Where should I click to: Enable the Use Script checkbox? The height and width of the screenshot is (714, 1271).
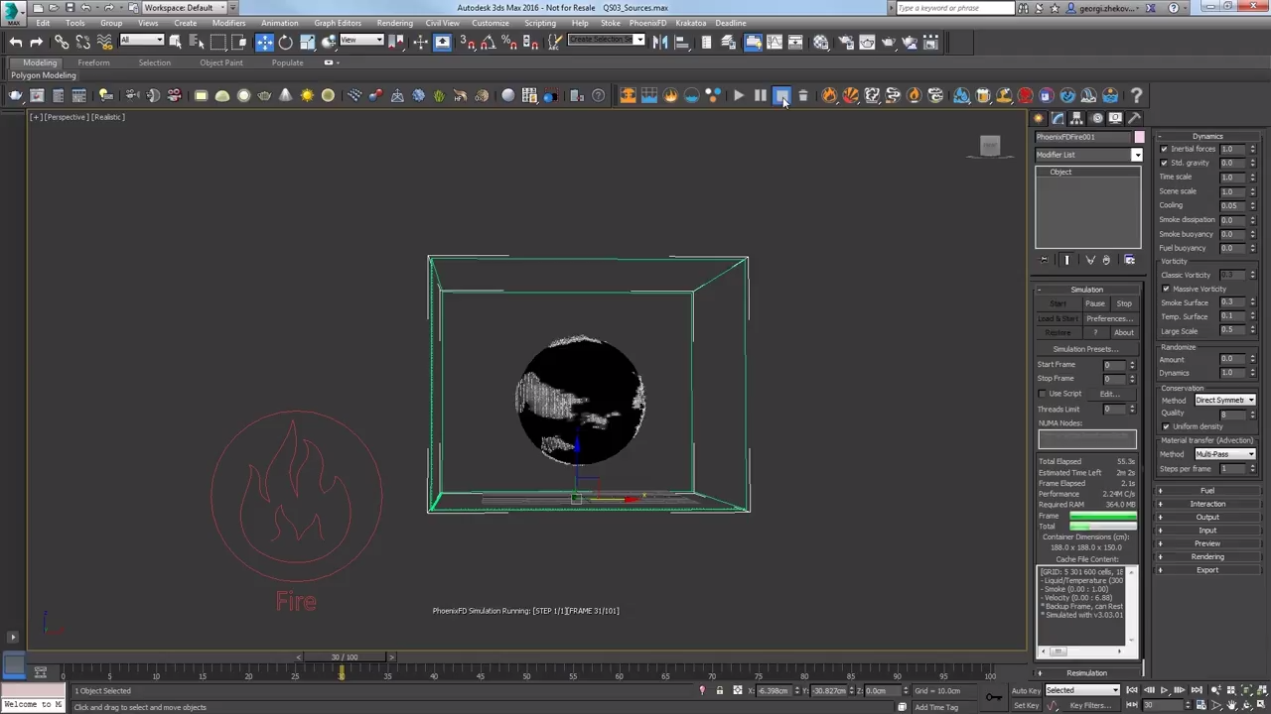[x=1043, y=394]
